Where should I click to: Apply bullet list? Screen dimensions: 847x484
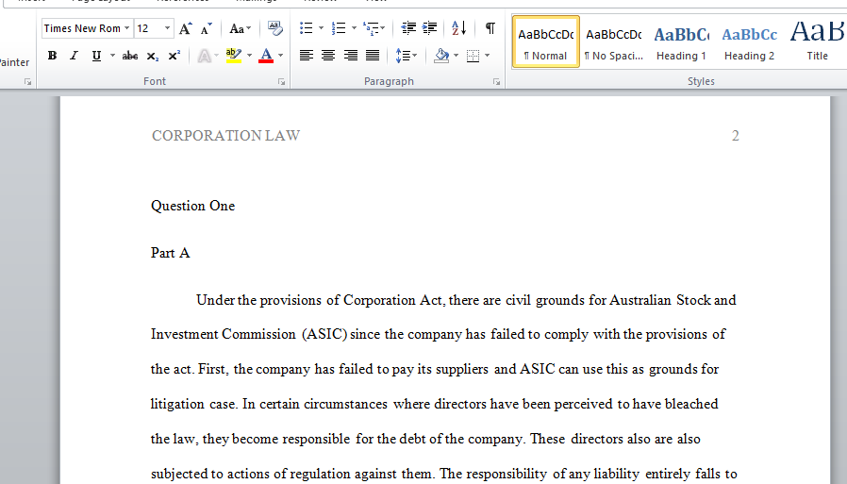307,28
